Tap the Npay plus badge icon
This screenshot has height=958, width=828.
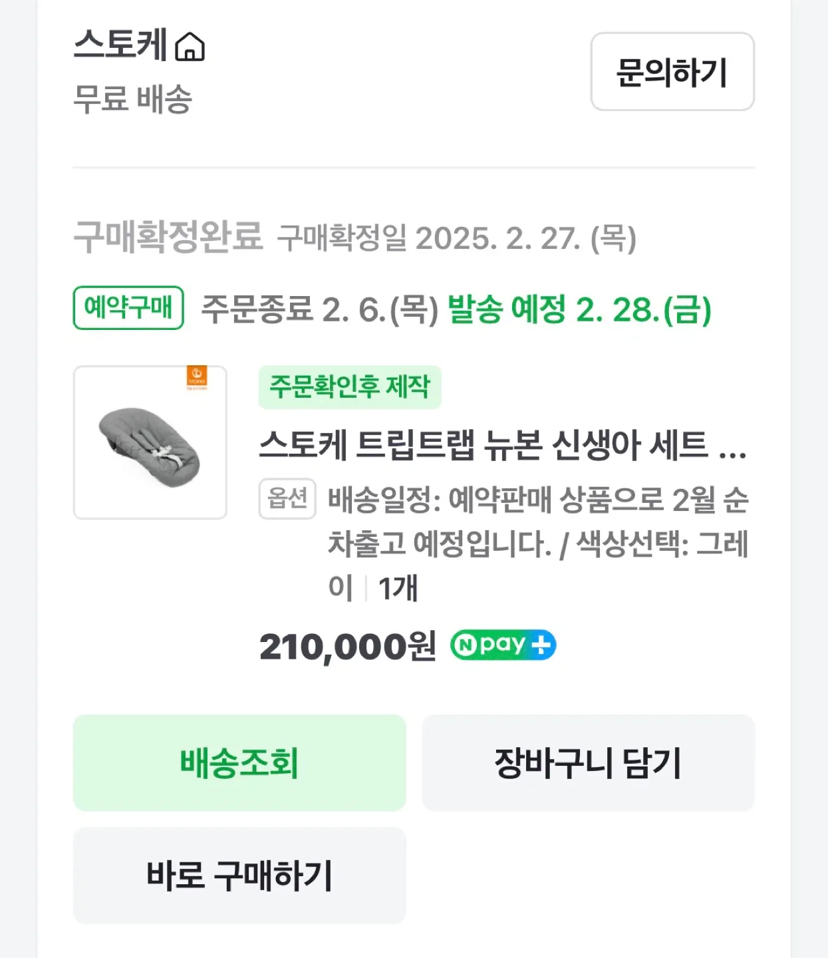click(503, 645)
